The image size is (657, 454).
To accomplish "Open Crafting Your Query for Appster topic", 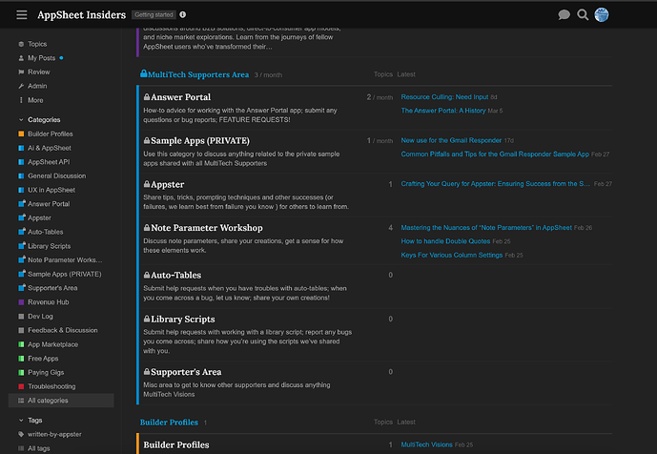I will tap(495, 184).
